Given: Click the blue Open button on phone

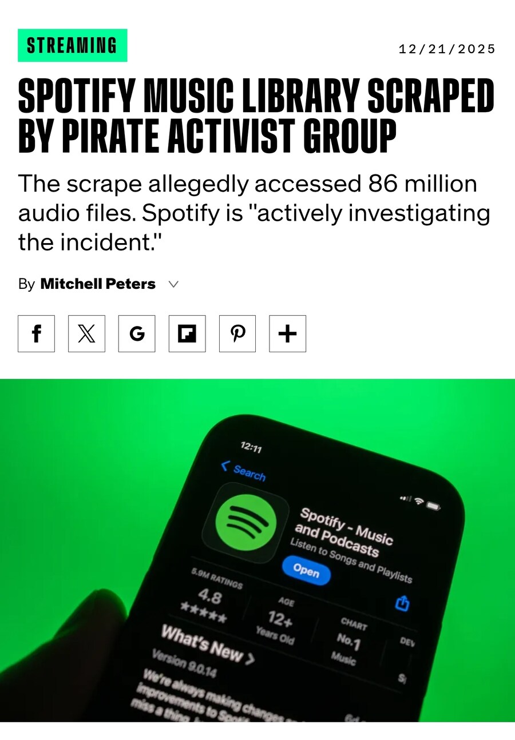Looking at the screenshot, I should point(306,570).
